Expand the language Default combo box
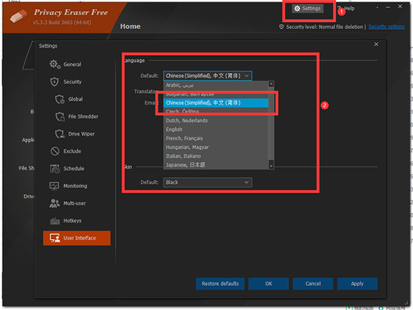This screenshot has height=310, width=413. click(208, 76)
